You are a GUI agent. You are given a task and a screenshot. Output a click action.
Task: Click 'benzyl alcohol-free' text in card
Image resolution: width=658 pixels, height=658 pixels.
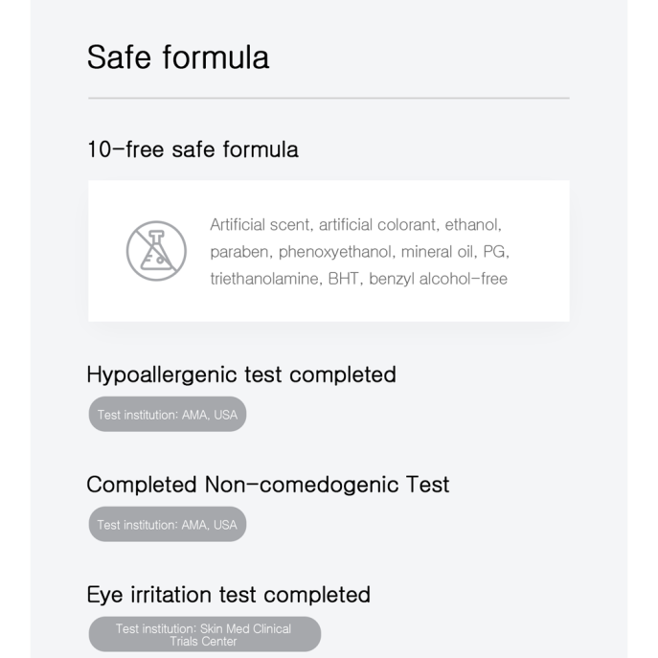point(438,279)
